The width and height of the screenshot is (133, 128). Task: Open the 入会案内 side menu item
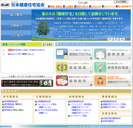16,35
